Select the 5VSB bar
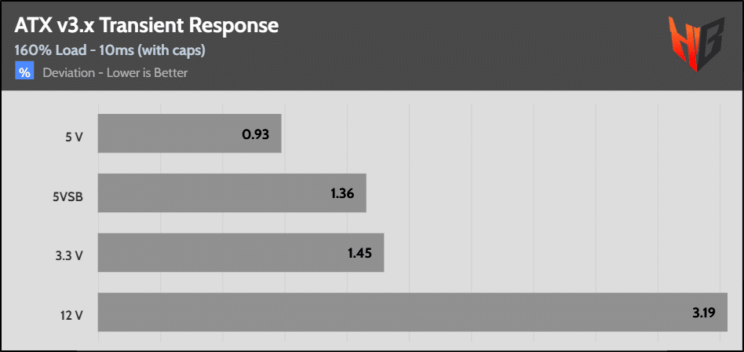This screenshot has height=352, width=744. pos(232,192)
